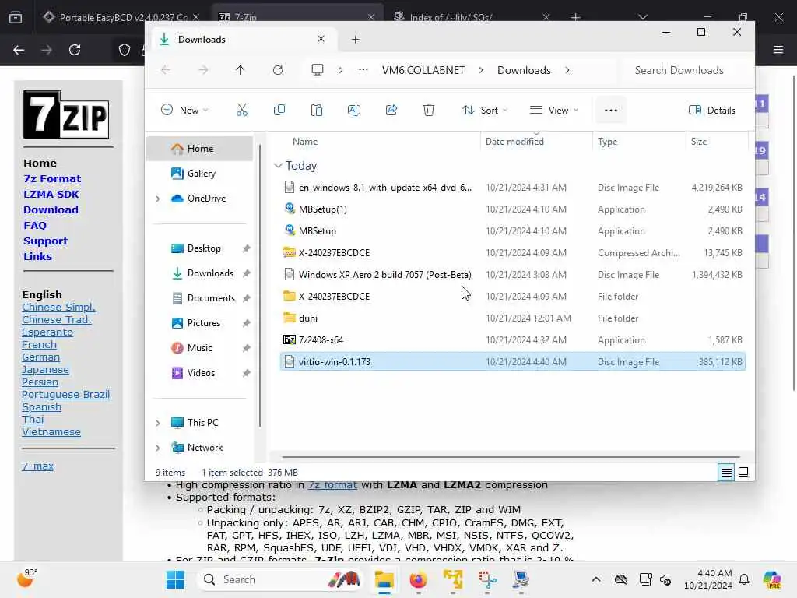Image resolution: width=797 pixels, height=598 pixels.
Task: Switch to large thumbnails view layout
Action: (743, 473)
